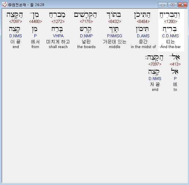Image resolution: width=189 pixels, height=185 pixels.
Task: Select D.NMS code above '저 끝'
Action: (x=155, y=79)
